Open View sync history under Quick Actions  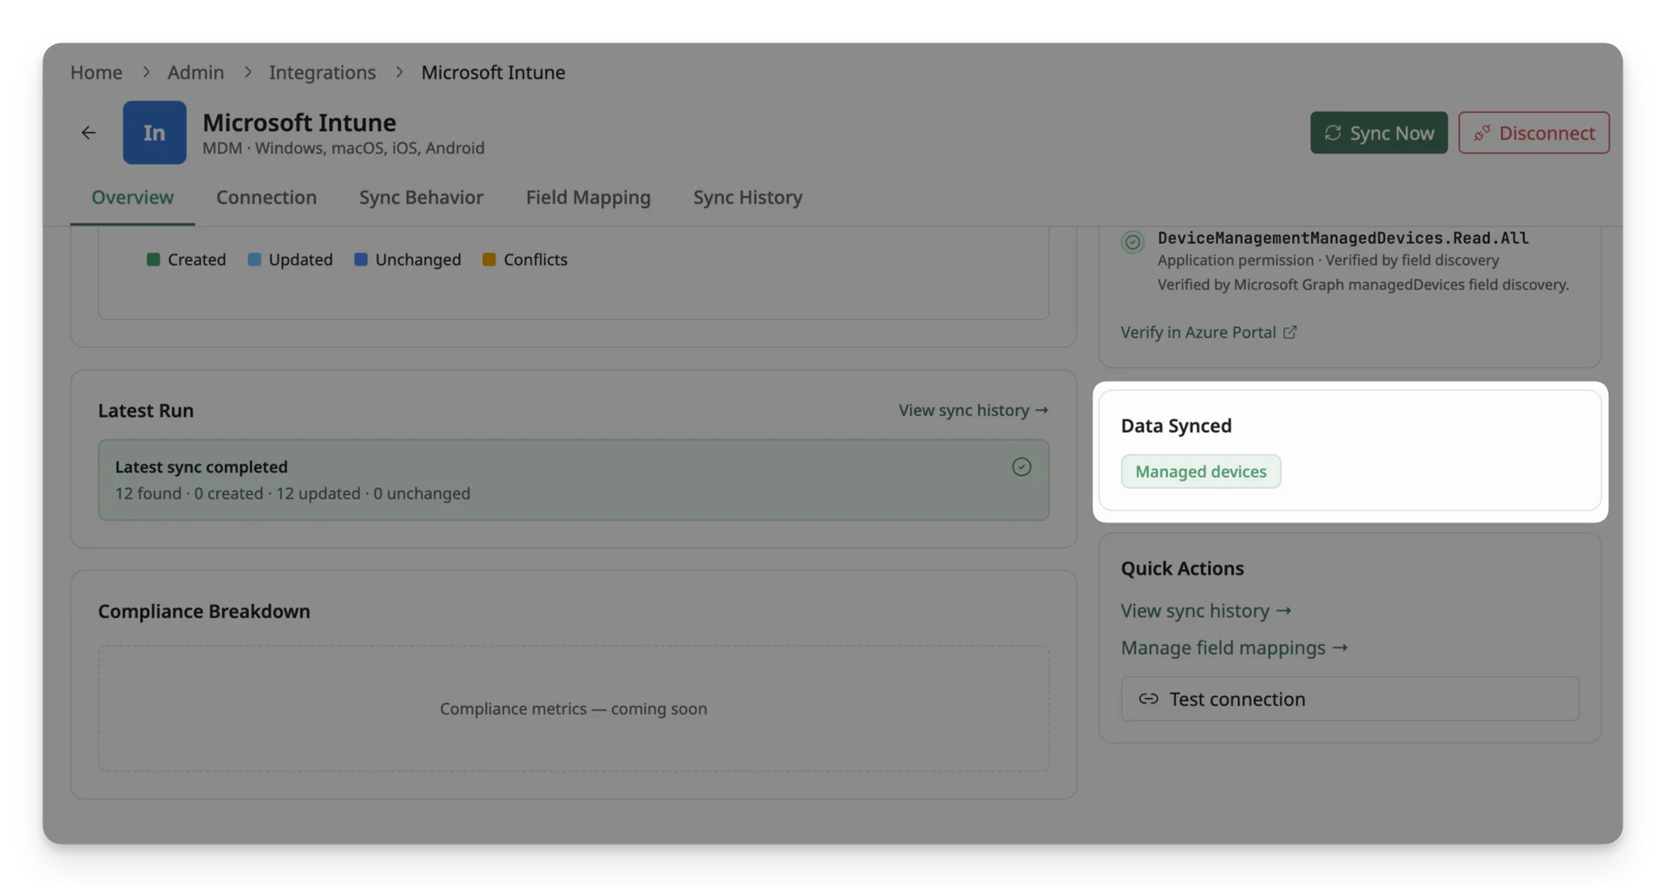coord(1206,610)
